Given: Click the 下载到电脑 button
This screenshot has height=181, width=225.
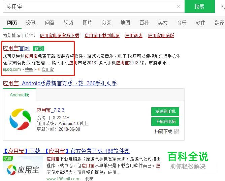Looking at the screenshot, I should coord(165,122).
